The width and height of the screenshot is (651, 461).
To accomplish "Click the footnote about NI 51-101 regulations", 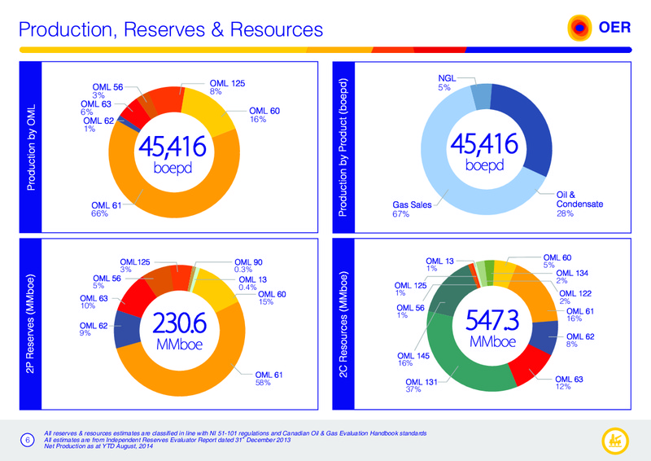I will (x=235, y=433).
